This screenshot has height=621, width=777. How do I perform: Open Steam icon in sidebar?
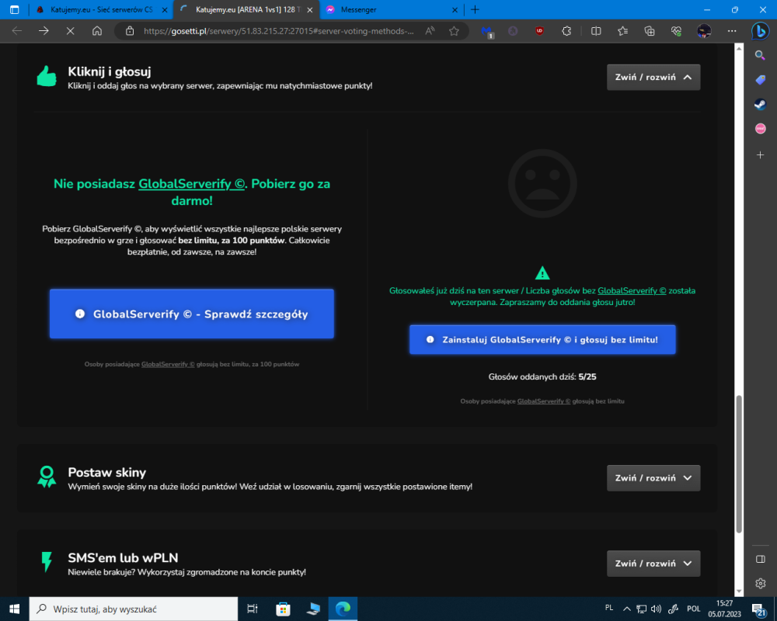[x=760, y=104]
